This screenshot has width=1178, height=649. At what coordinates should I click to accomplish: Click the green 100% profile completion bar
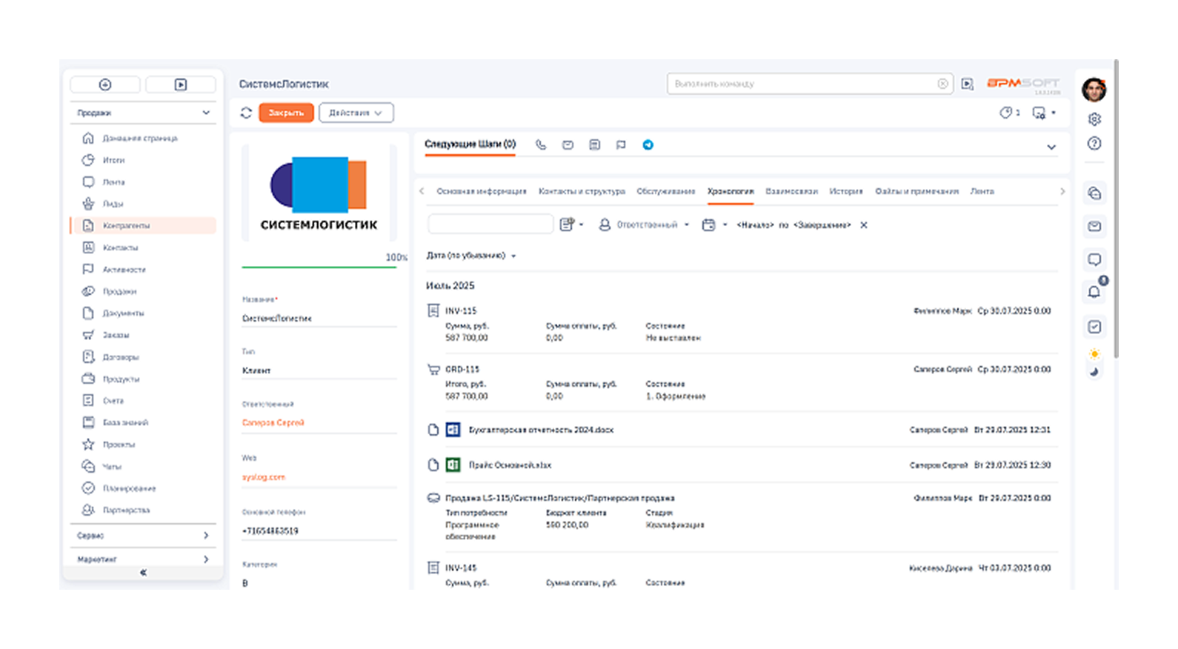tap(319, 267)
